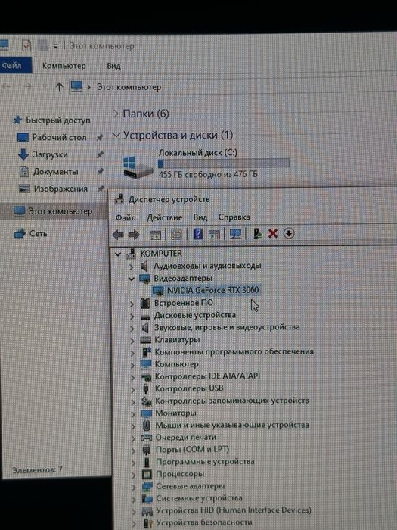Screen dimensions: 397x530
Task: Expand Аудиовходы и аудиовыходы node
Action: pyautogui.click(x=132, y=267)
